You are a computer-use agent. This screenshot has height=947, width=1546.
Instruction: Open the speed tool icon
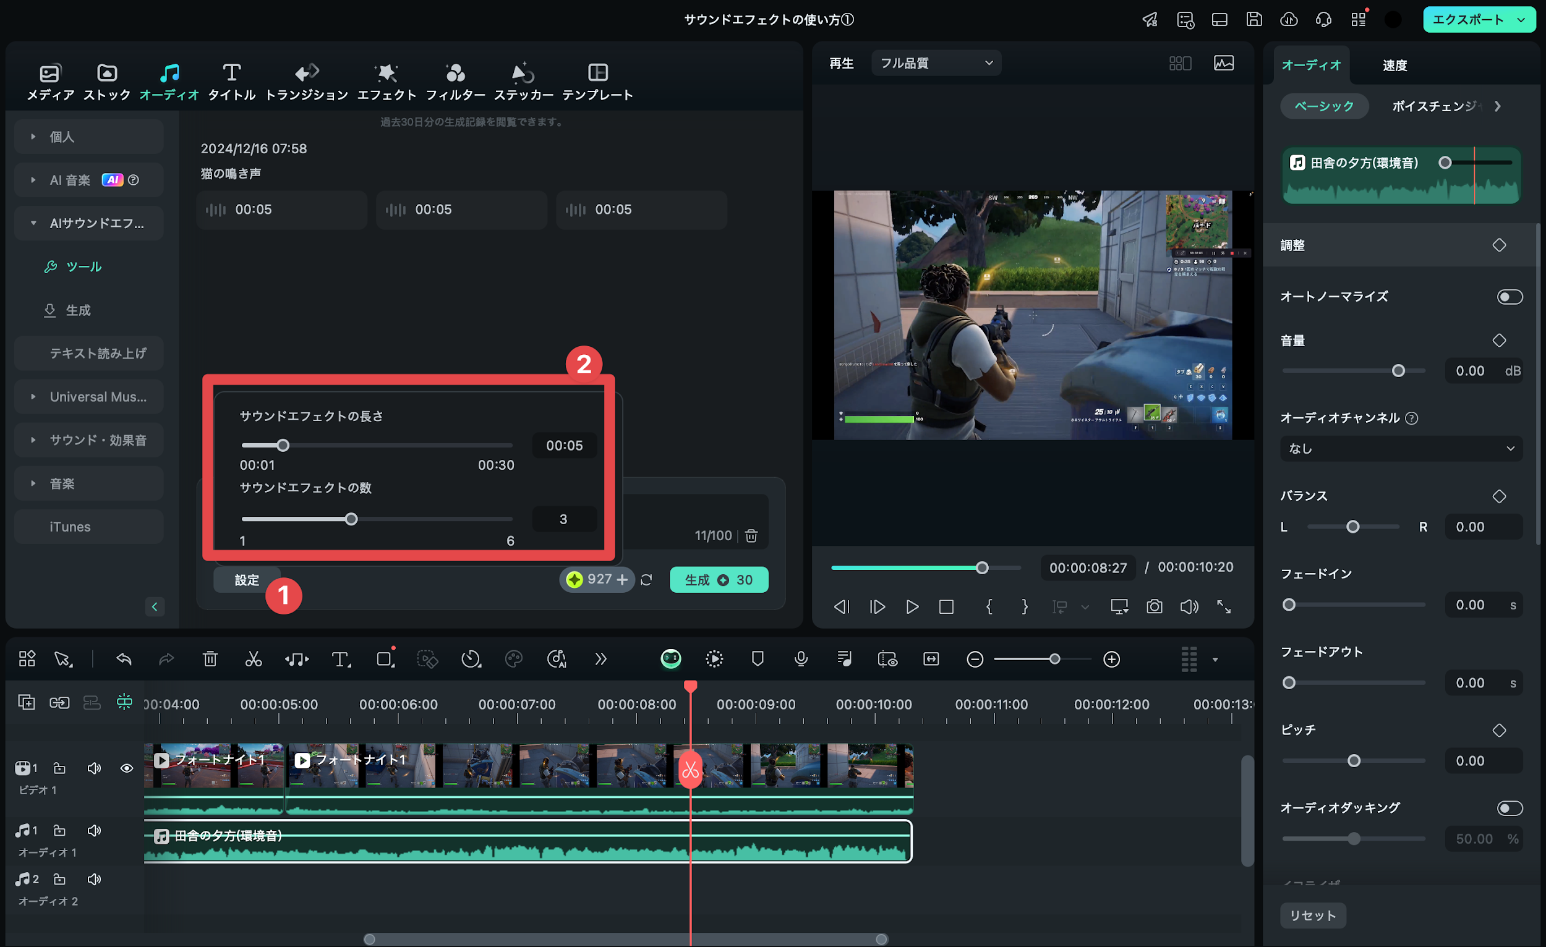471,659
